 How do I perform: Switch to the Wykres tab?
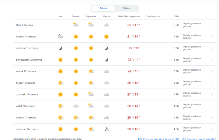(127, 8)
